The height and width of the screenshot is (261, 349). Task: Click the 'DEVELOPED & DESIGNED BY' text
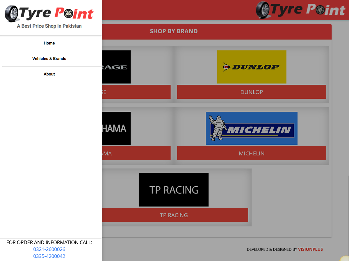coord(272,249)
